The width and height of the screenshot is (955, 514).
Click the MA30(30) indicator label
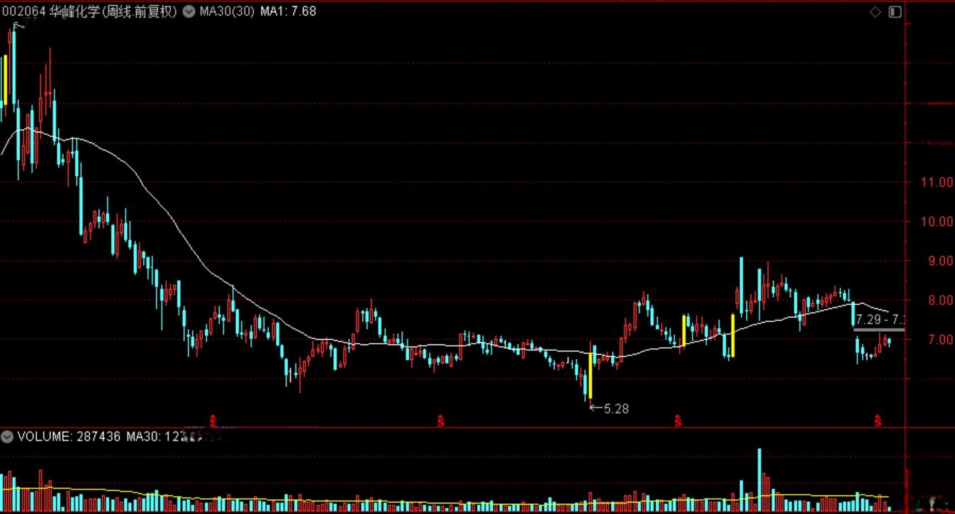click(x=227, y=11)
